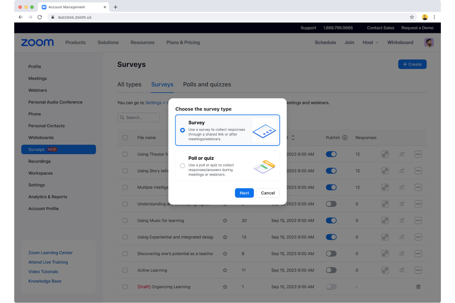This screenshot has width=455, height=303.
Task: Delete the draft Organizing Learning survey
Action: 418,286
